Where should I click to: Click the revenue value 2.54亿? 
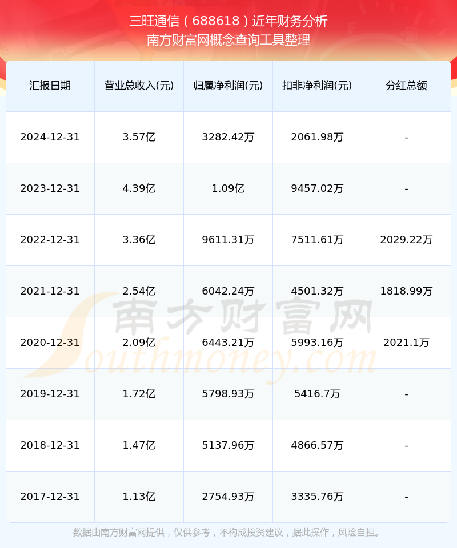139,291
